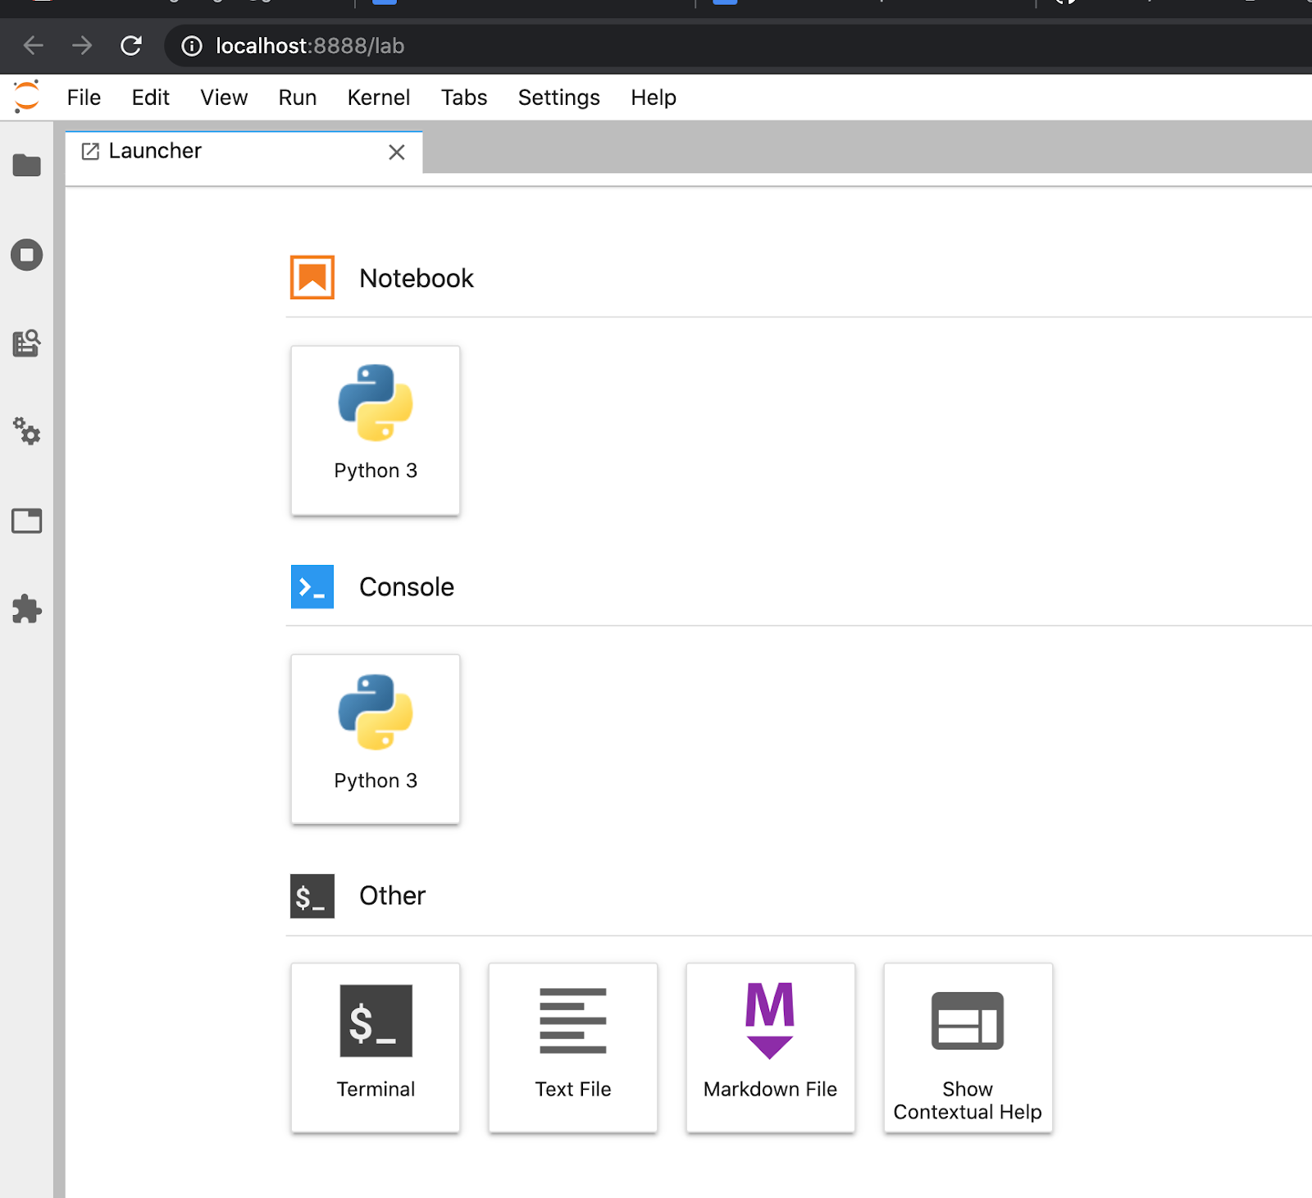Open the Edit menu
1312x1198 pixels.
pyautogui.click(x=151, y=98)
